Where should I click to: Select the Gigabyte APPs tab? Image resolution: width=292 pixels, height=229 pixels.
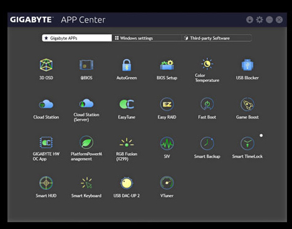click(77, 38)
